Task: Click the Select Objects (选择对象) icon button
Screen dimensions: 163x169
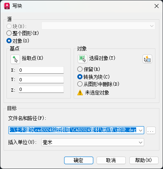Action: (x=83, y=59)
